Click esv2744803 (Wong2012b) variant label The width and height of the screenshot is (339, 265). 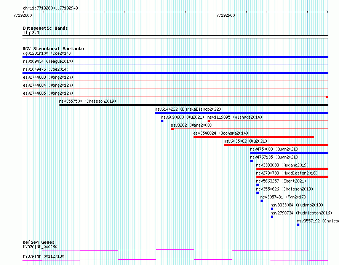[48, 77]
